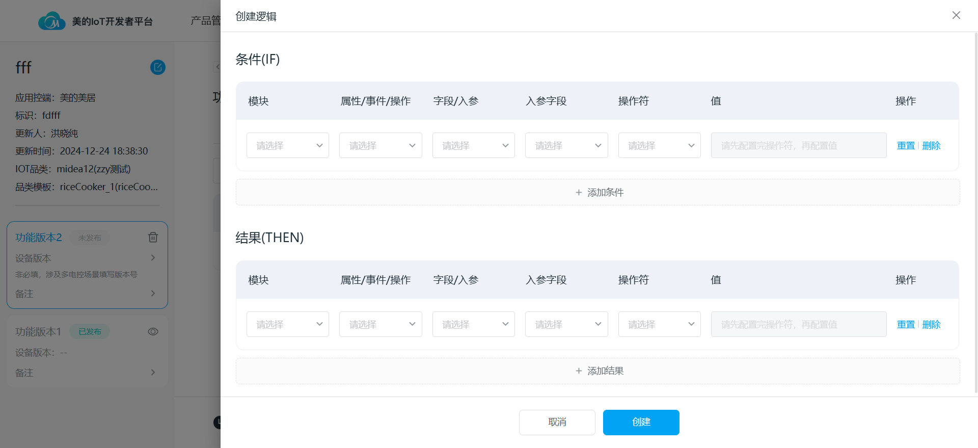This screenshot has width=978, height=448.
Task: Click the Midea IoT cloud logo
Action: pyautogui.click(x=51, y=21)
